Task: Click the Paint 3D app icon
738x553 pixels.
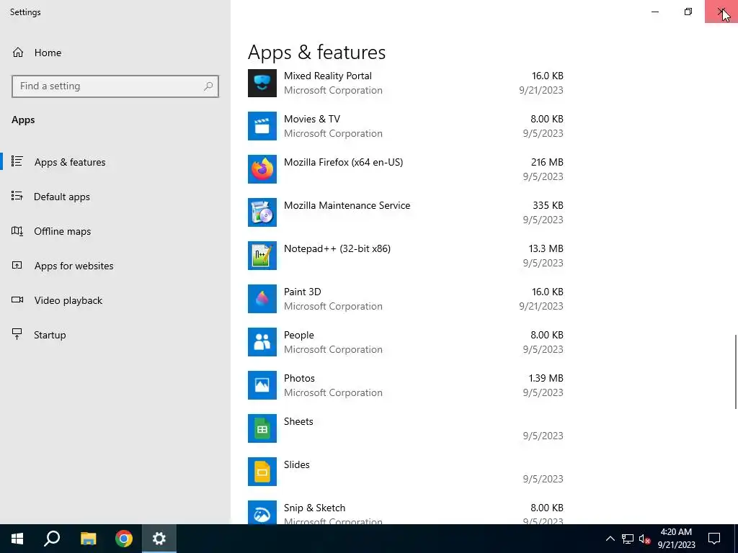Action: click(262, 299)
